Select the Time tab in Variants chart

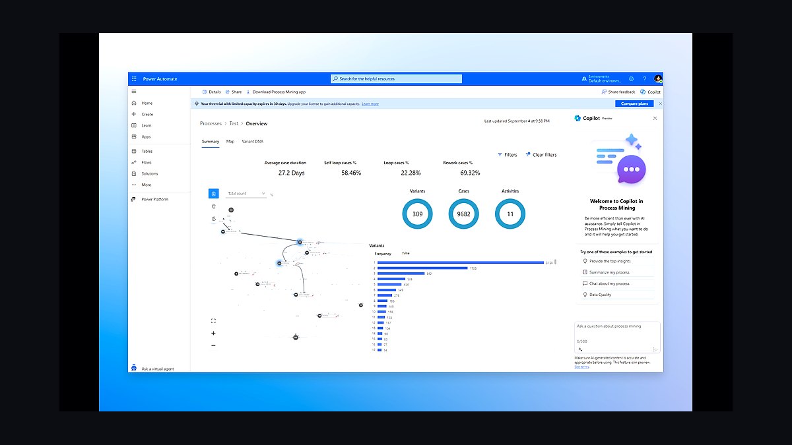pos(406,253)
